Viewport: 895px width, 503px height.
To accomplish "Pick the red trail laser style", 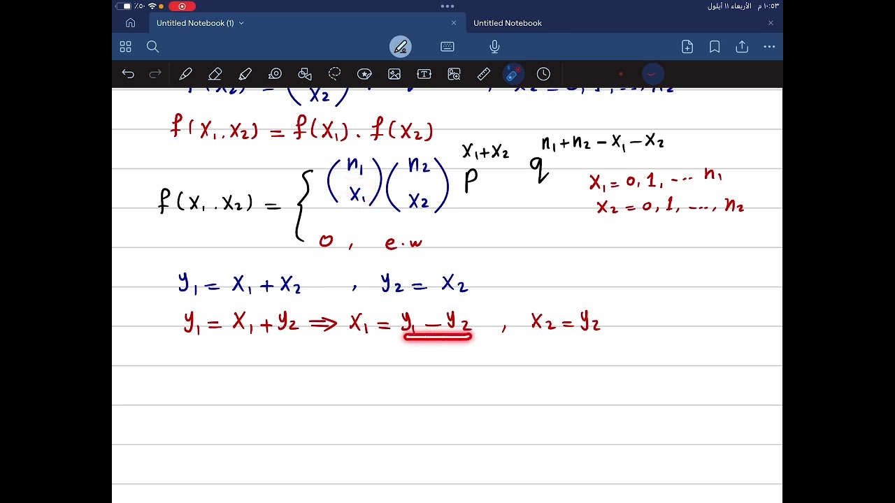I will click(x=652, y=73).
